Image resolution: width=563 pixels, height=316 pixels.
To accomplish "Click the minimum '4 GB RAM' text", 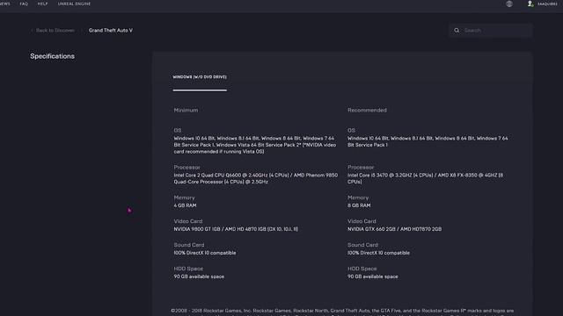I will tap(185, 205).
